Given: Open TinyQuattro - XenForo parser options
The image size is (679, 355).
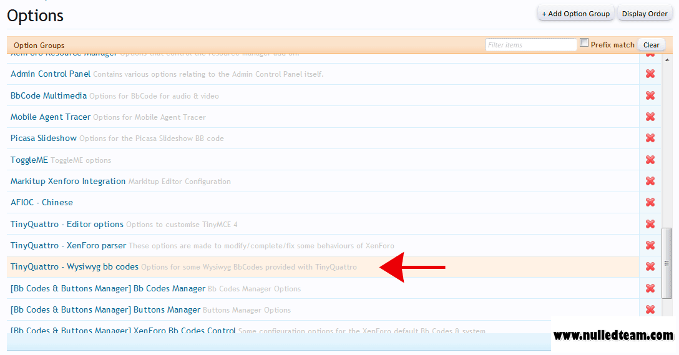Looking at the screenshot, I should point(68,245).
